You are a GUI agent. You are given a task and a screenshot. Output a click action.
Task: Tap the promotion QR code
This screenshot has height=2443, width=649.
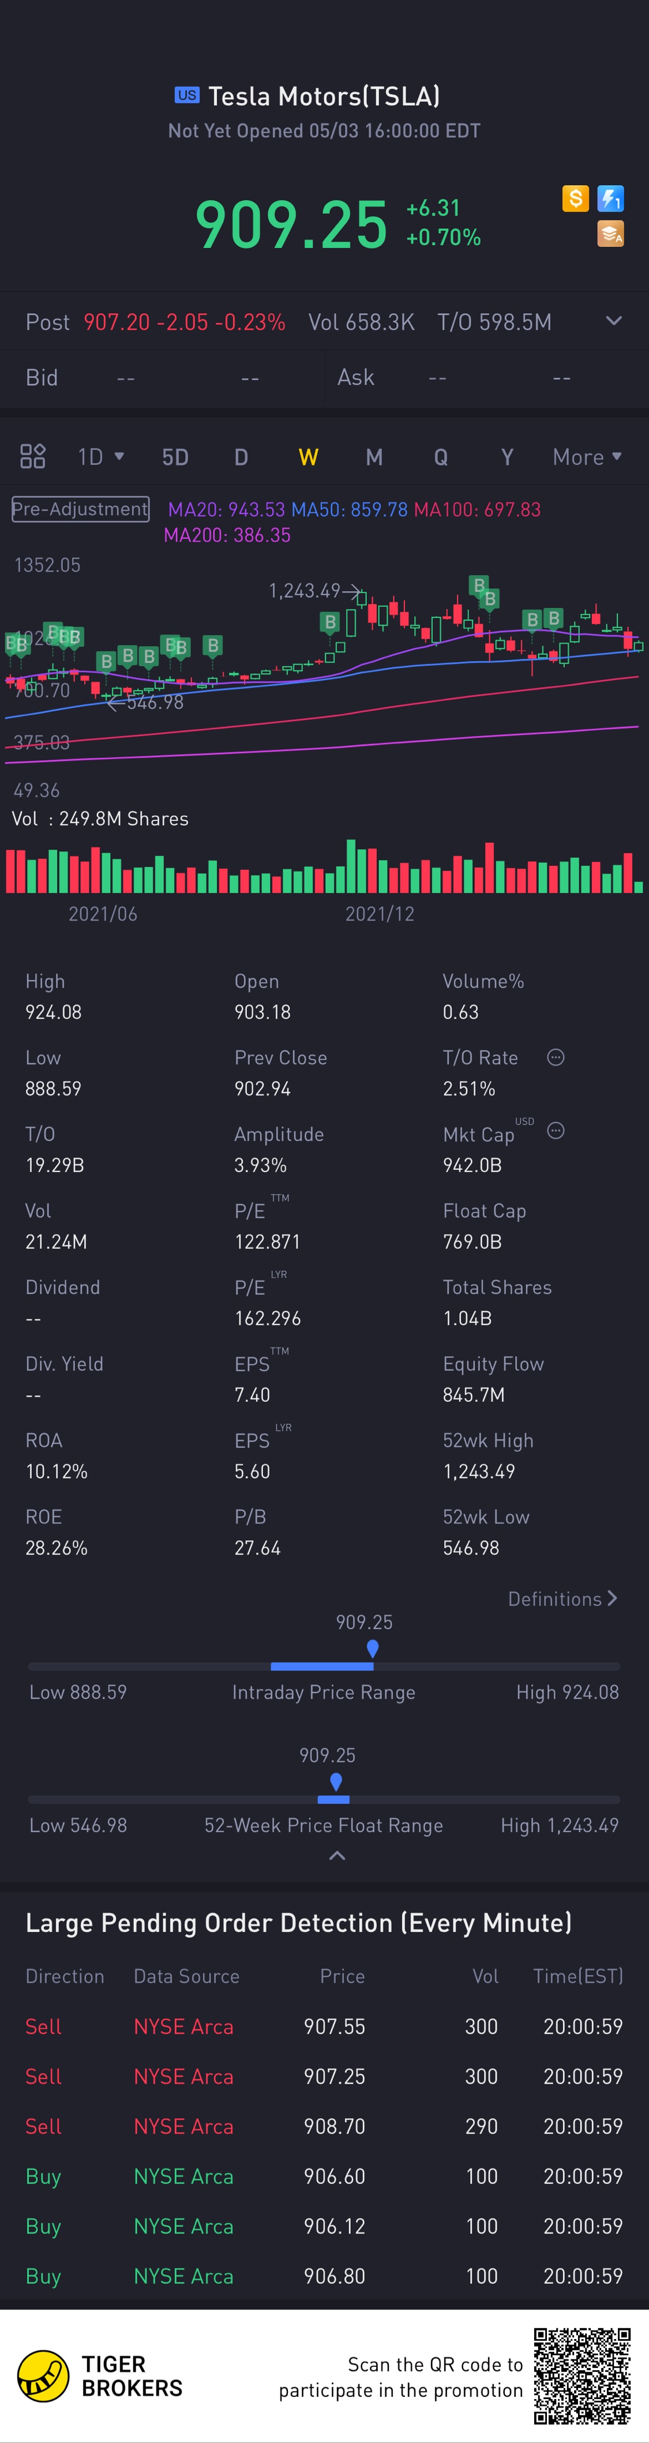tap(582, 2376)
